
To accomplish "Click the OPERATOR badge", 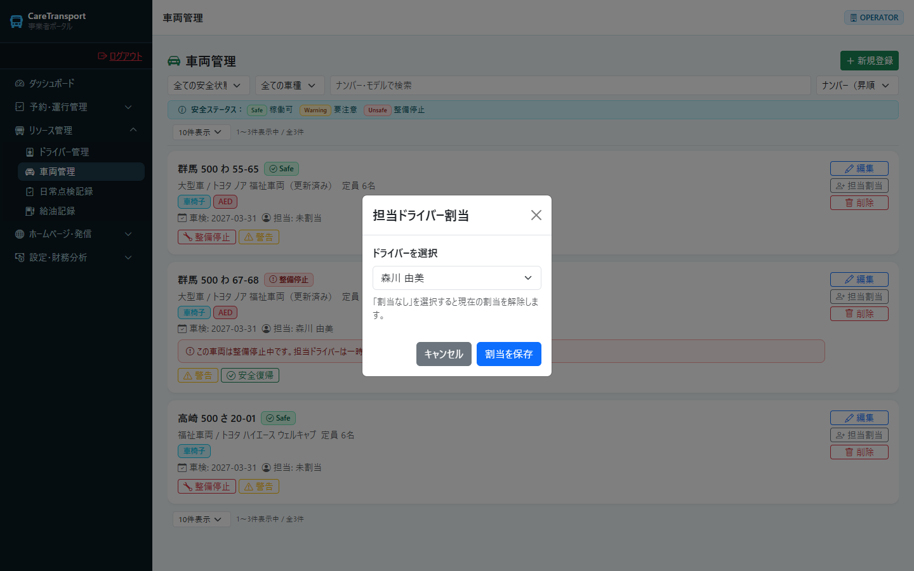I will tap(874, 18).
